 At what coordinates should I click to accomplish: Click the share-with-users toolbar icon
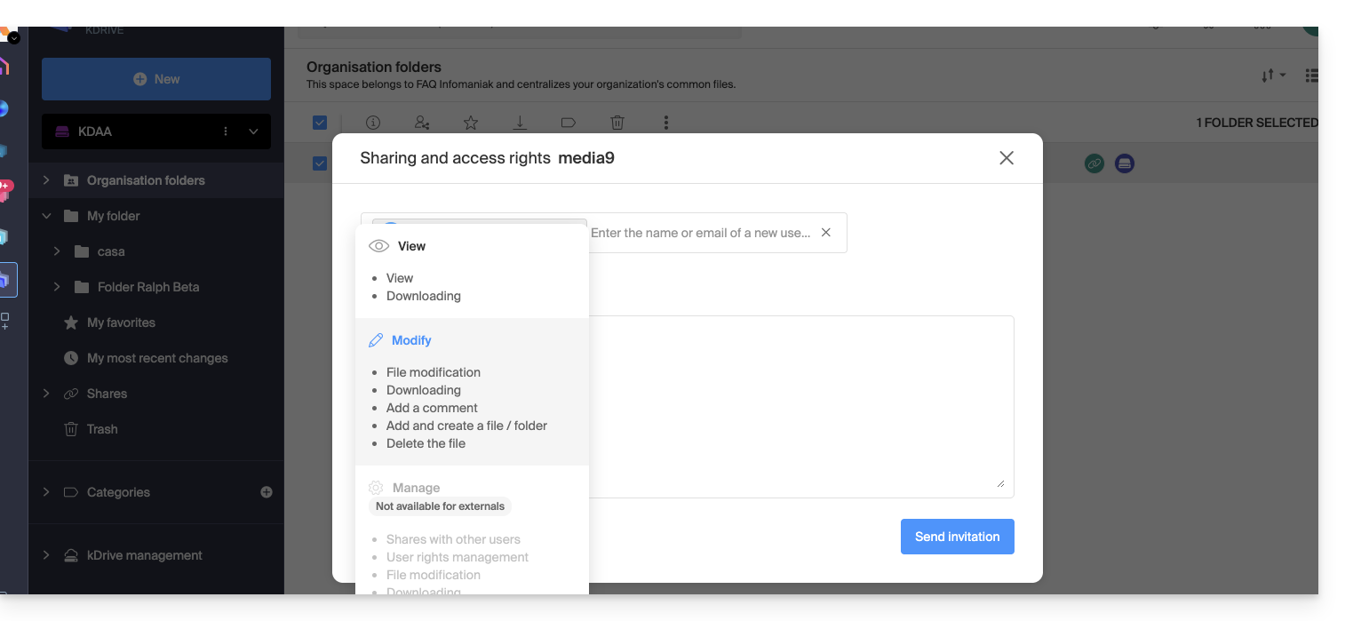click(x=422, y=123)
